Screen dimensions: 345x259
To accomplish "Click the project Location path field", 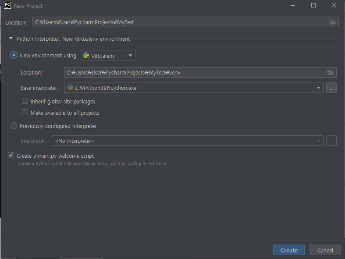I will (185, 22).
